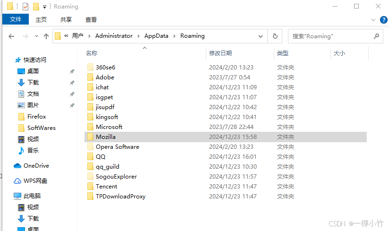Select the jisupdf folder icon

90,107
